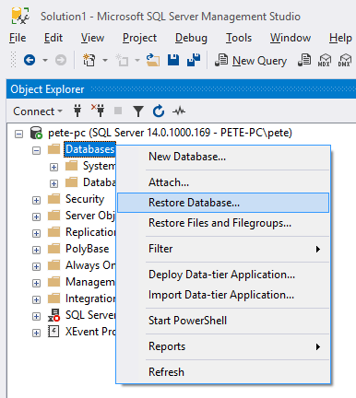Screen dimensions: 356x398
Task: Expand the Replication folder node
Action: click(x=36, y=233)
